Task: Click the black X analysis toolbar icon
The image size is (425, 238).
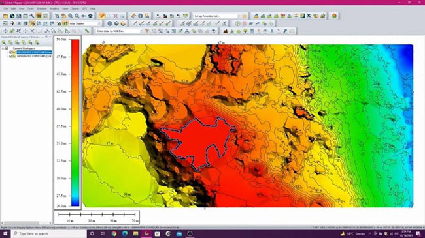Action: pyautogui.click(x=309, y=16)
